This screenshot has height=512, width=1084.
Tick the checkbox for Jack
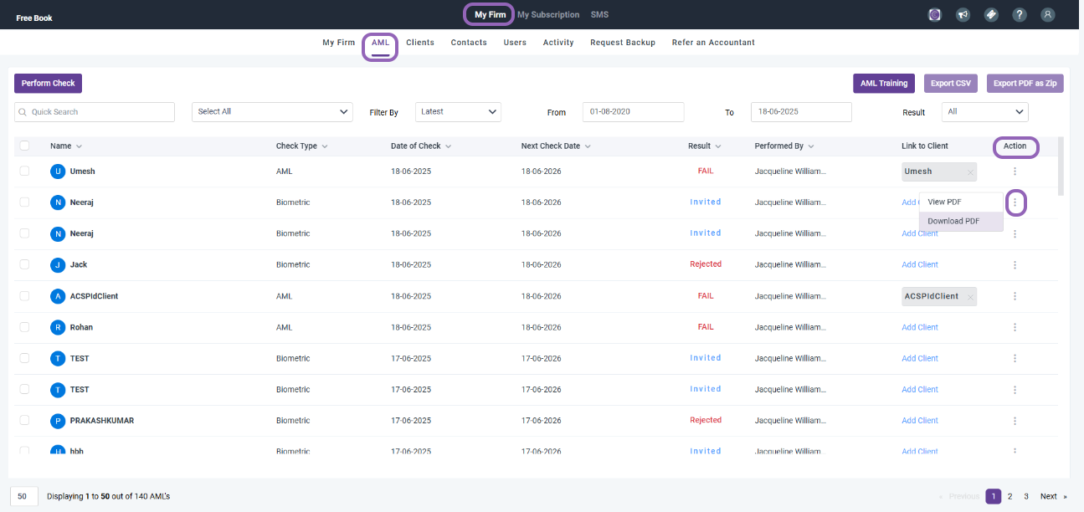tap(24, 264)
